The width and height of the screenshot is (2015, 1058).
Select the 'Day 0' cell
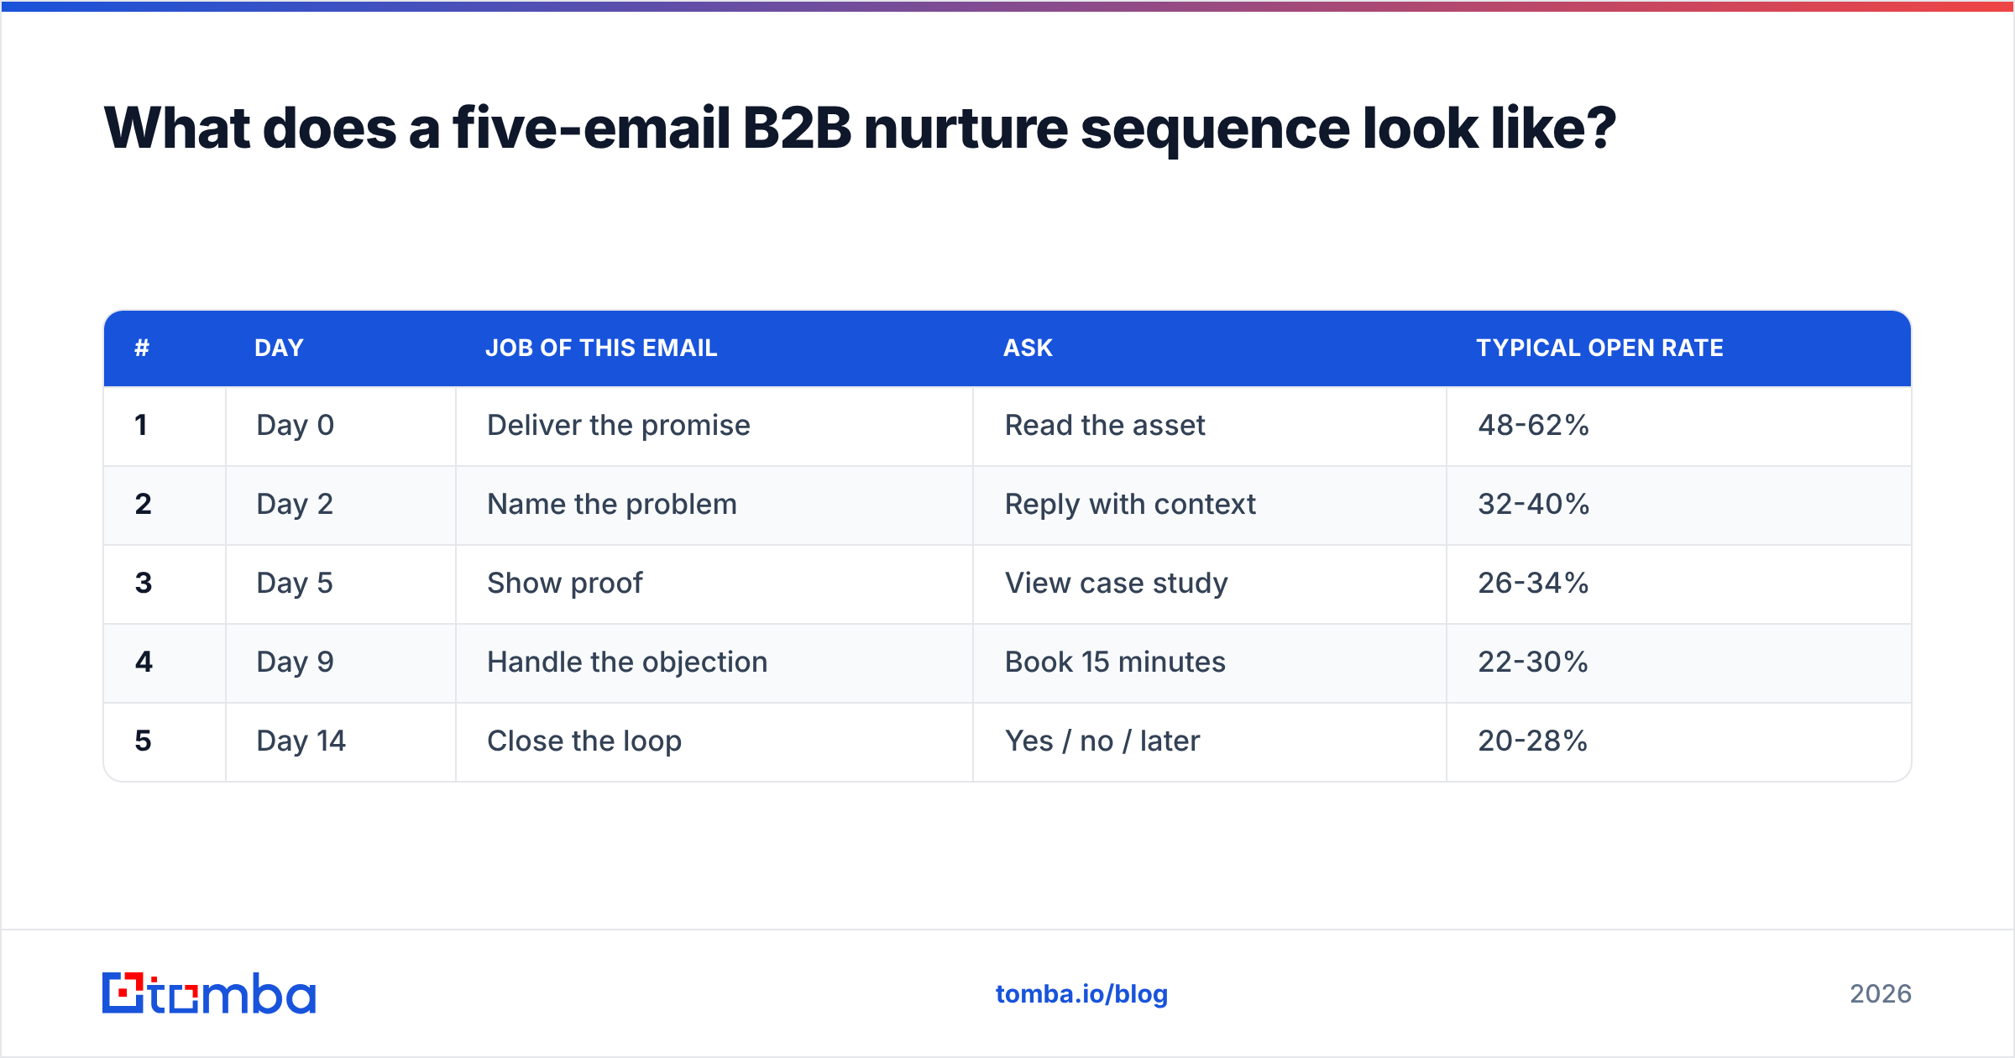point(341,426)
